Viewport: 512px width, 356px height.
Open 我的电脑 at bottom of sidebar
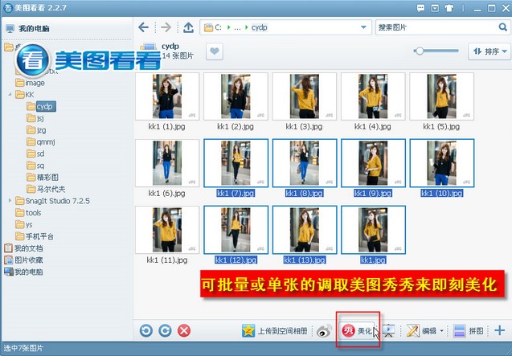[23, 272]
